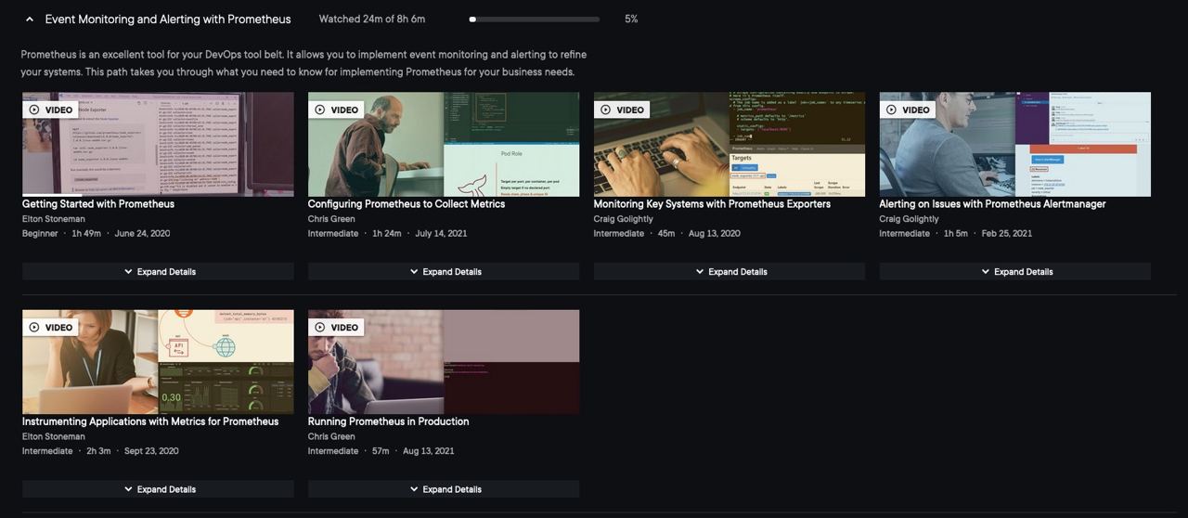This screenshot has height=518, width=1188.
Task: Click the path watch progress bar
Action: [535, 19]
